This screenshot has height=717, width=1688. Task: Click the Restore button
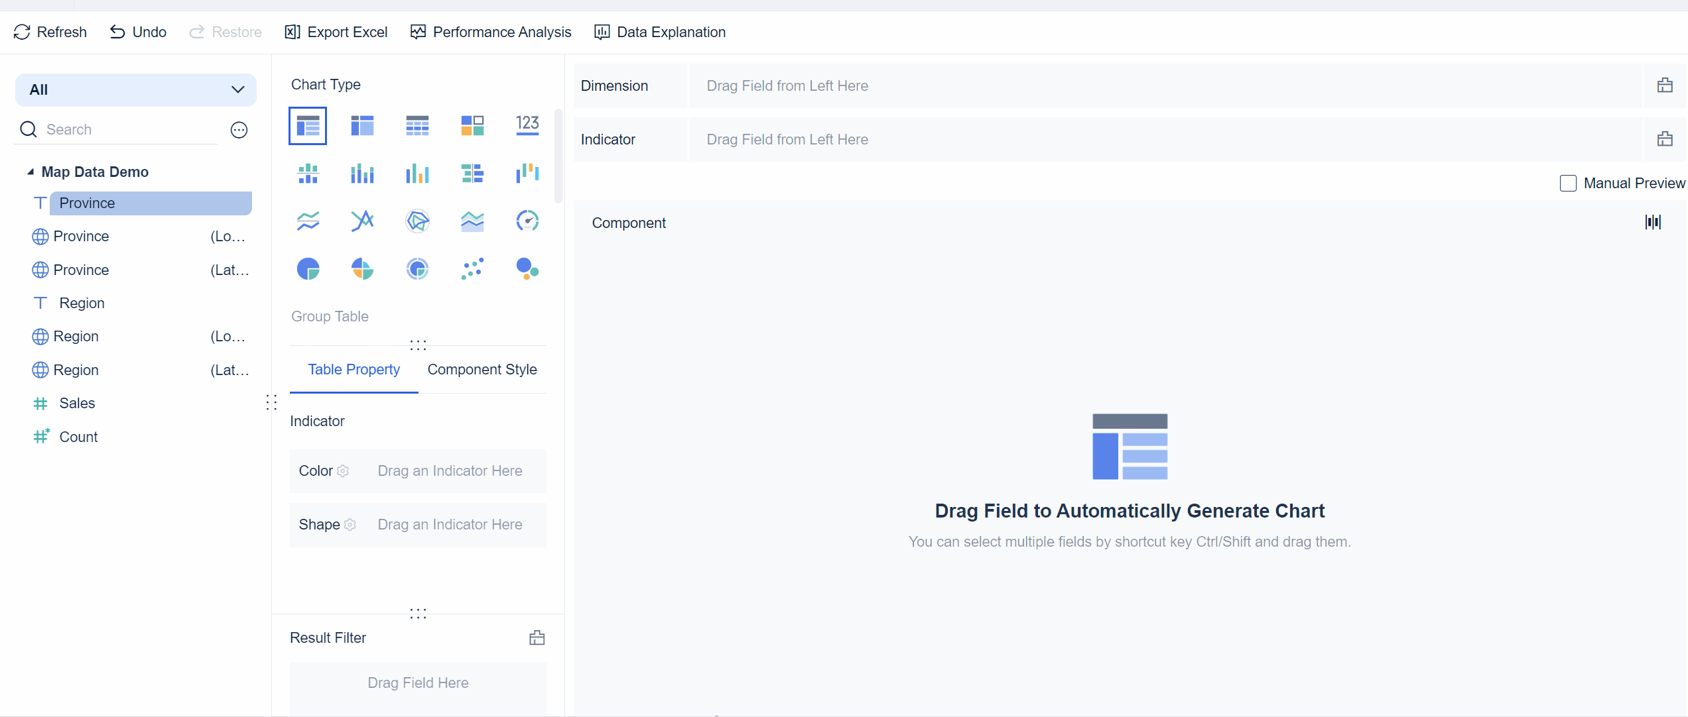point(226,32)
